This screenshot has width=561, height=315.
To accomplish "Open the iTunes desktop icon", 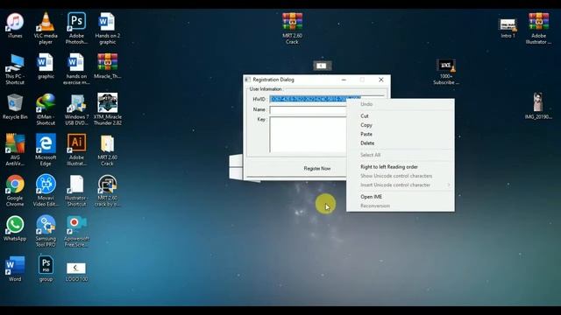I will tap(15, 22).
